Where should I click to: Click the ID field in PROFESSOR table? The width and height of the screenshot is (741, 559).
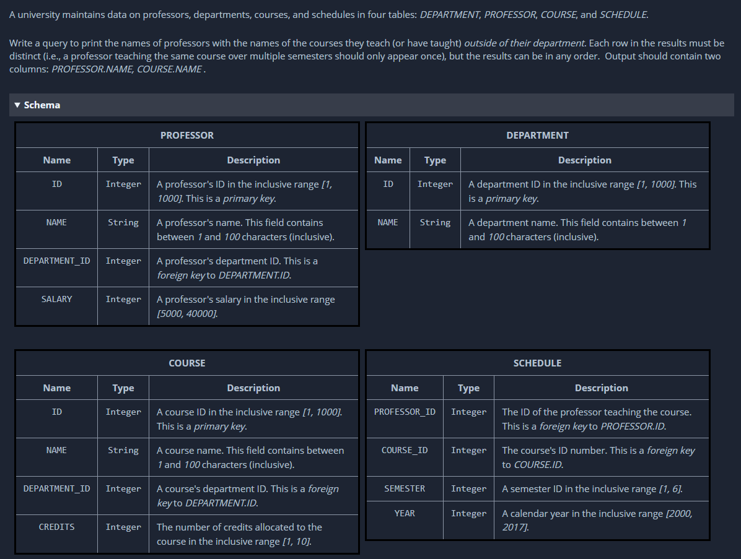[57, 184]
